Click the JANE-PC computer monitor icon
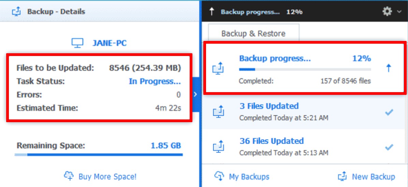Image resolution: width=408 pixels, height=187 pixels. (x=77, y=43)
